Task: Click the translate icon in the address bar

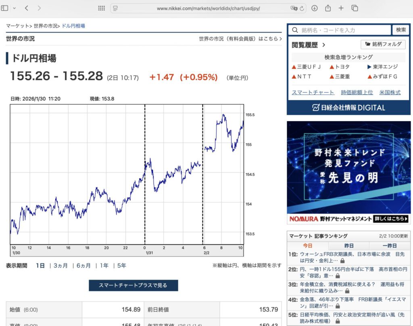Action: point(294,8)
